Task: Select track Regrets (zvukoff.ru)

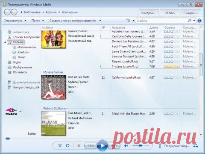Action: pos(125,62)
